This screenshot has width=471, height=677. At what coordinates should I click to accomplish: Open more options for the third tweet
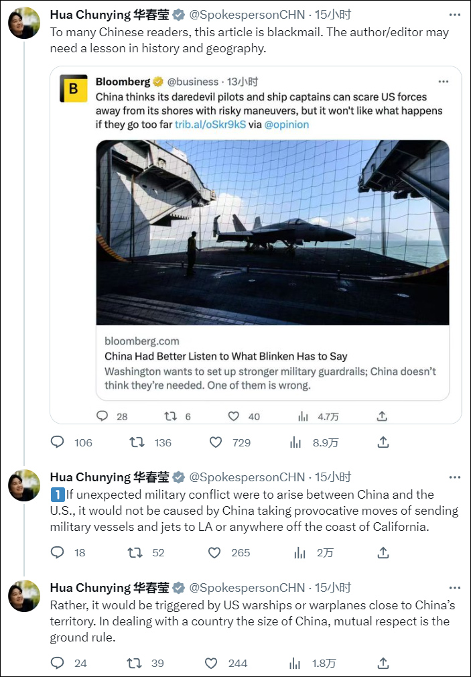coord(455,588)
